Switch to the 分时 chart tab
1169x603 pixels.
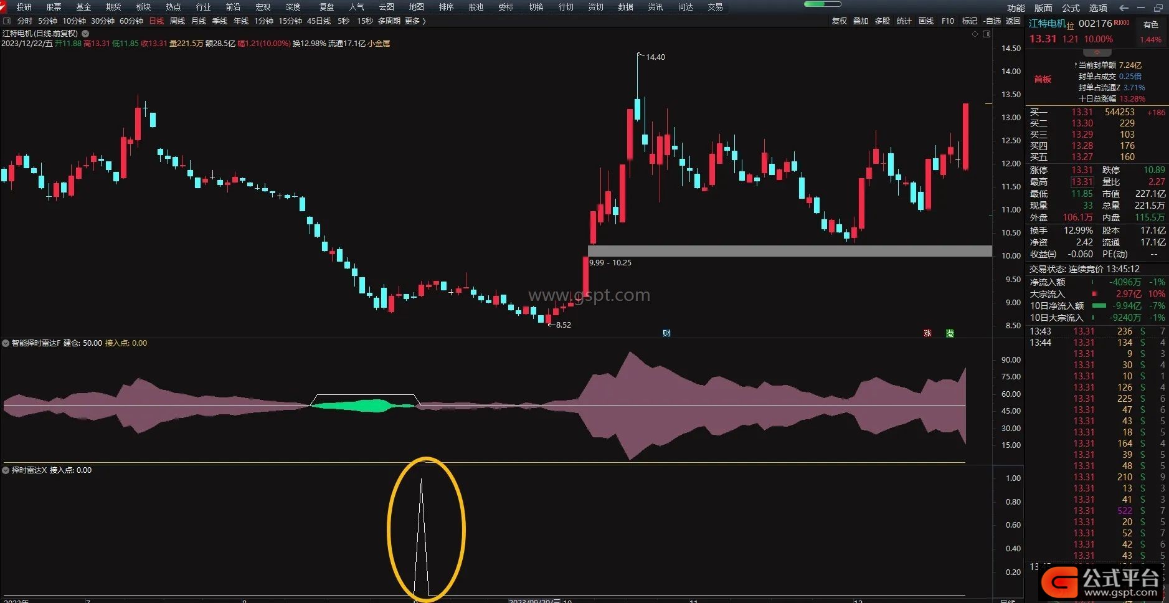[x=25, y=21]
